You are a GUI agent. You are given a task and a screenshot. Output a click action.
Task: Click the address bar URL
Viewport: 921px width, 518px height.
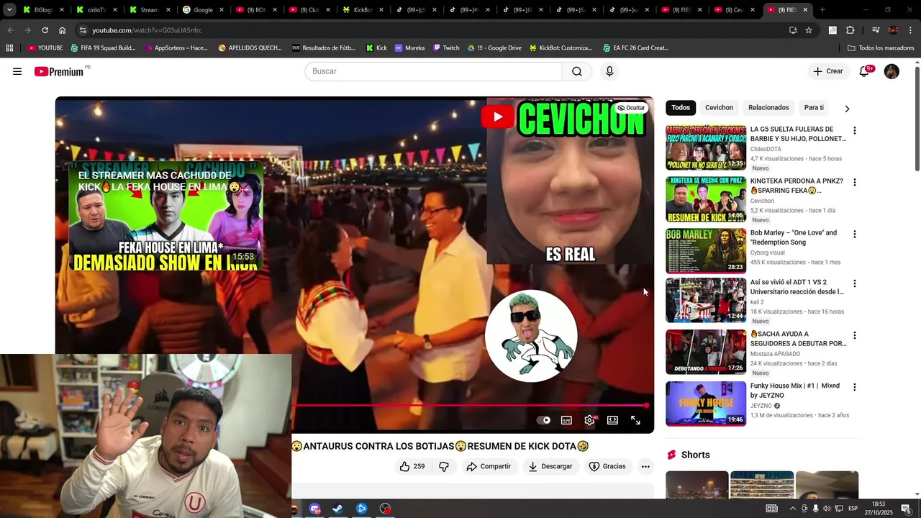click(147, 30)
